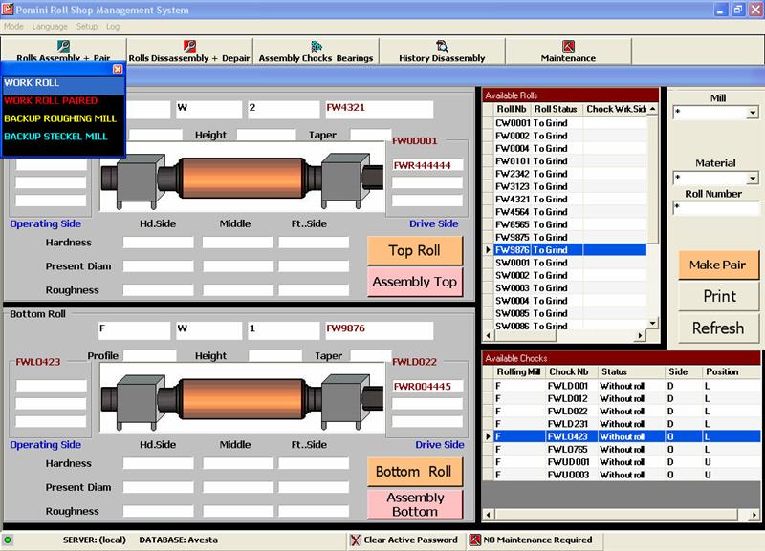Click the Top Roll button

pos(415,250)
